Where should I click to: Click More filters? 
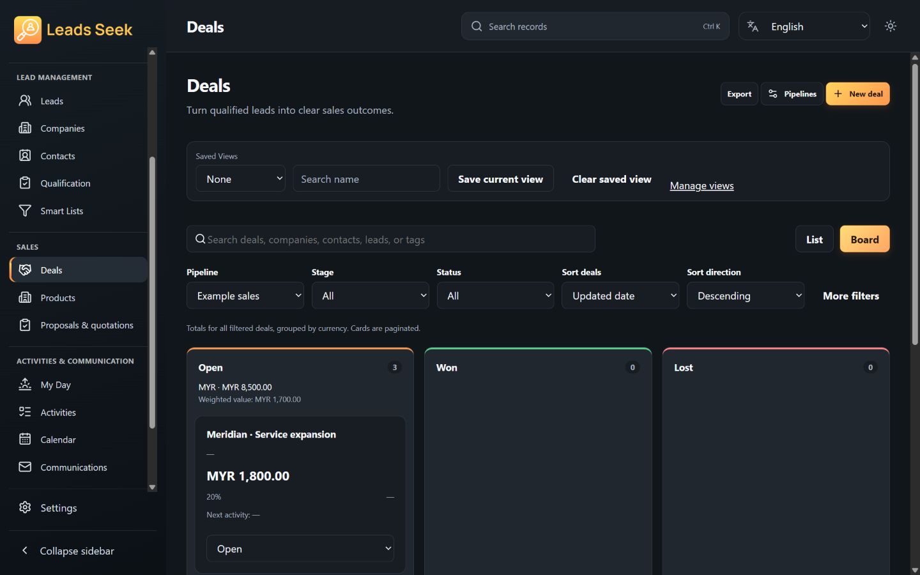[850, 296]
